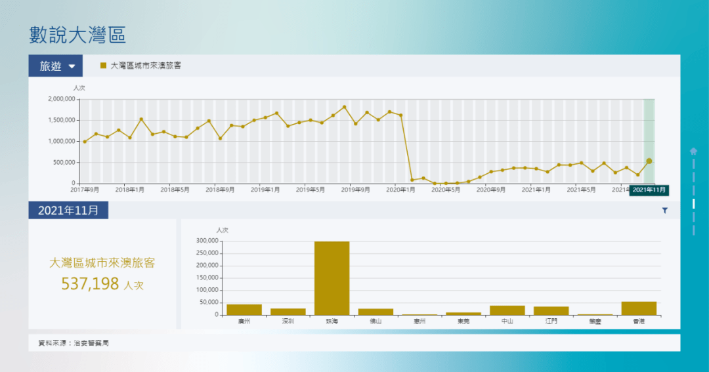Click the gold legend color square

point(103,66)
